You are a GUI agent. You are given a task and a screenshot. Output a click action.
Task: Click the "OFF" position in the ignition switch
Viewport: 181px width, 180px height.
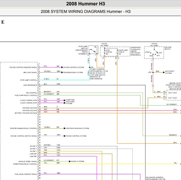160,53
